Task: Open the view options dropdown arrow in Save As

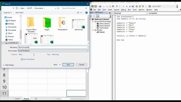Action: [x=81, y=12]
